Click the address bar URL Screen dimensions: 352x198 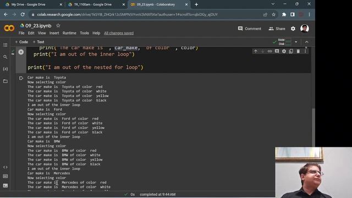tap(127, 15)
